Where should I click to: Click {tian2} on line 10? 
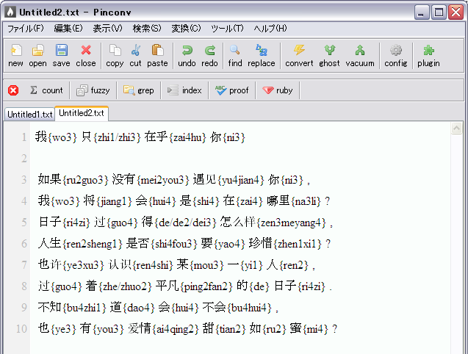(231, 330)
